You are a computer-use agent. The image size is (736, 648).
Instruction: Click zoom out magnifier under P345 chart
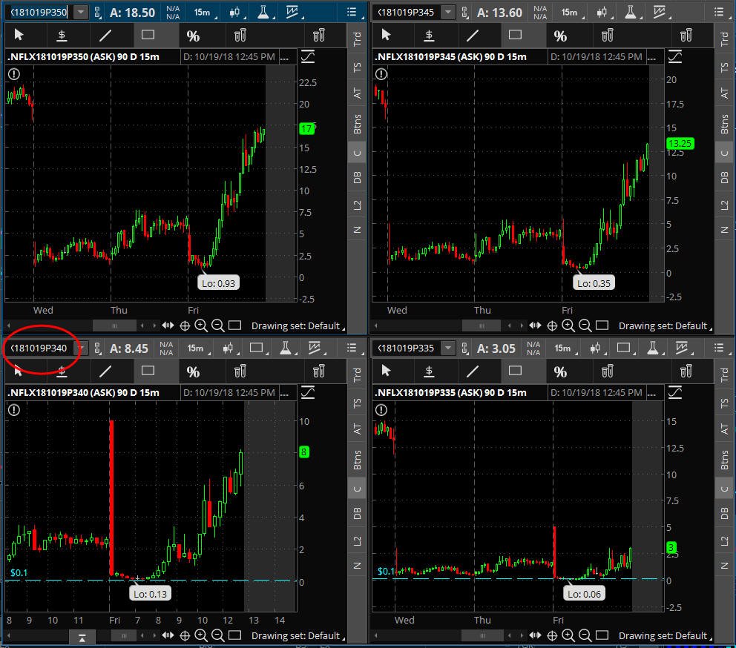(x=585, y=325)
